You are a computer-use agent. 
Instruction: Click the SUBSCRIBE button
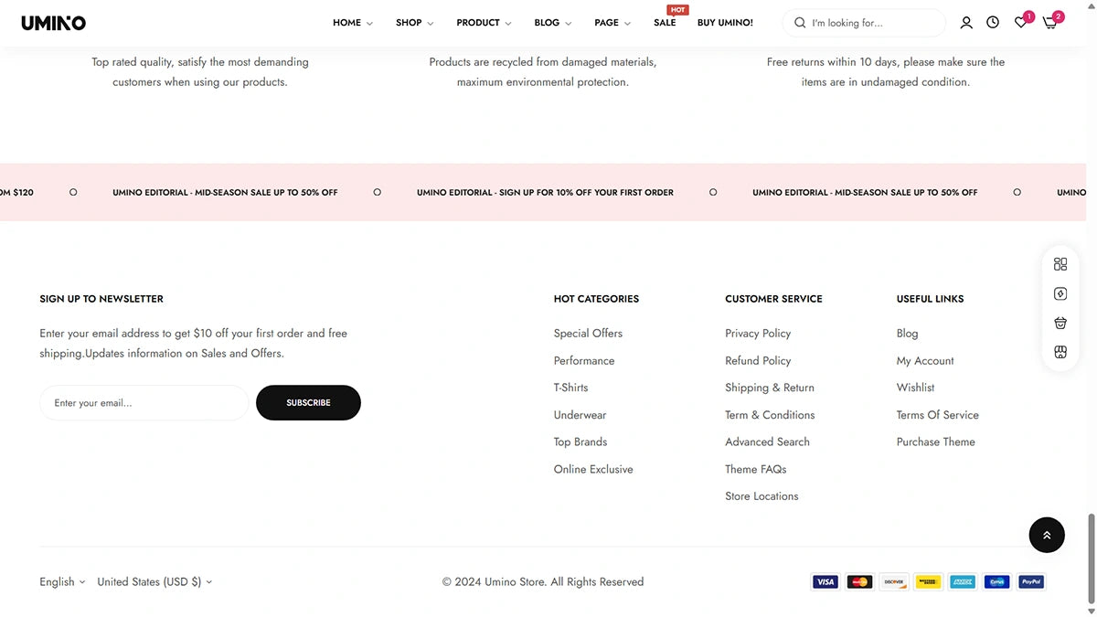[x=308, y=402]
